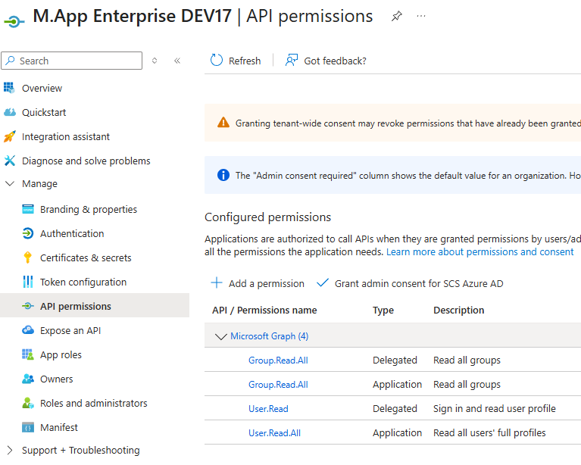Image resolution: width=581 pixels, height=465 pixels.
Task: Click the pin icon beside page title
Action: pos(397,16)
